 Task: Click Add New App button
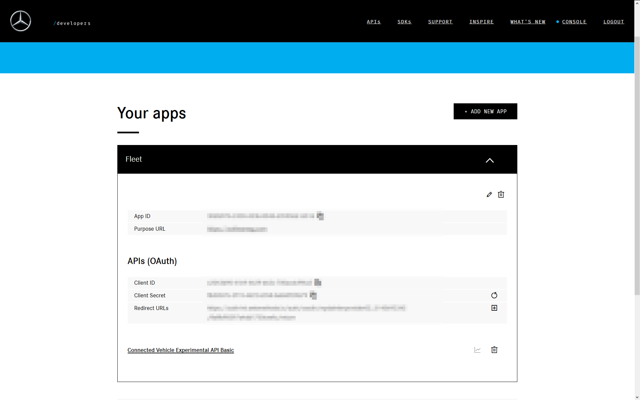[485, 111]
